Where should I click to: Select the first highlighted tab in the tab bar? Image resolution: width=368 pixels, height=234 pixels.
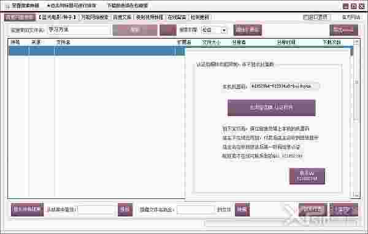click(x=20, y=17)
